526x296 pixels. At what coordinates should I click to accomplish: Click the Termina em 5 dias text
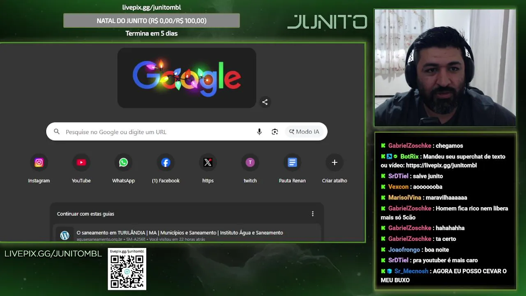click(152, 33)
